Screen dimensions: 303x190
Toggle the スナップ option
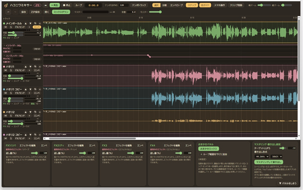(192, 5)
